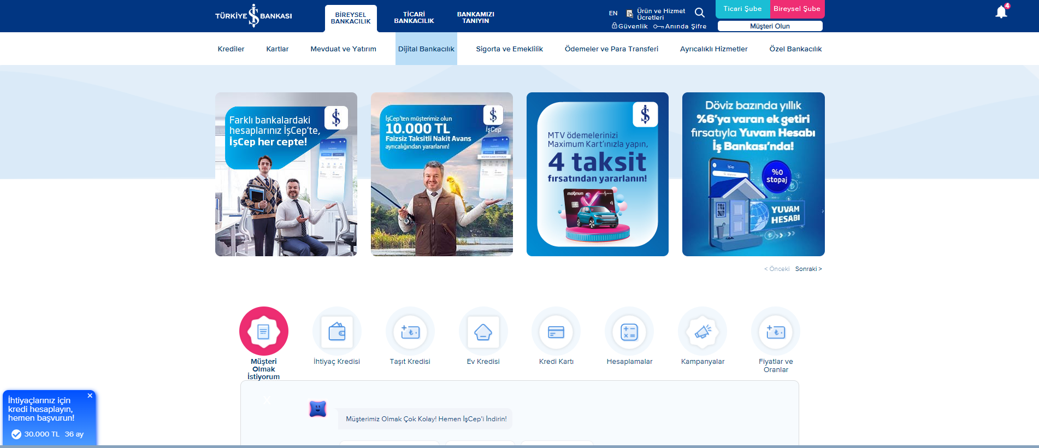The image size is (1039, 448).
Task: Select the Ticari Bankacılık tab
Action: [x=414, y=17]
